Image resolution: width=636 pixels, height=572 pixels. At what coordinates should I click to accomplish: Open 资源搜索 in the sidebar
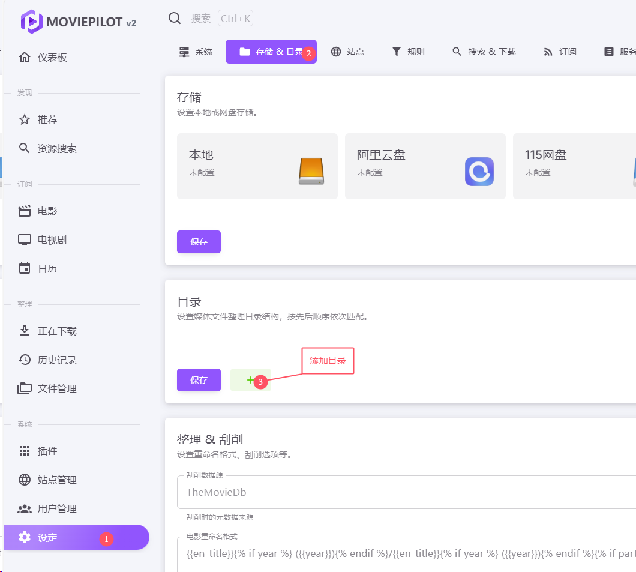tap(77, 148)
